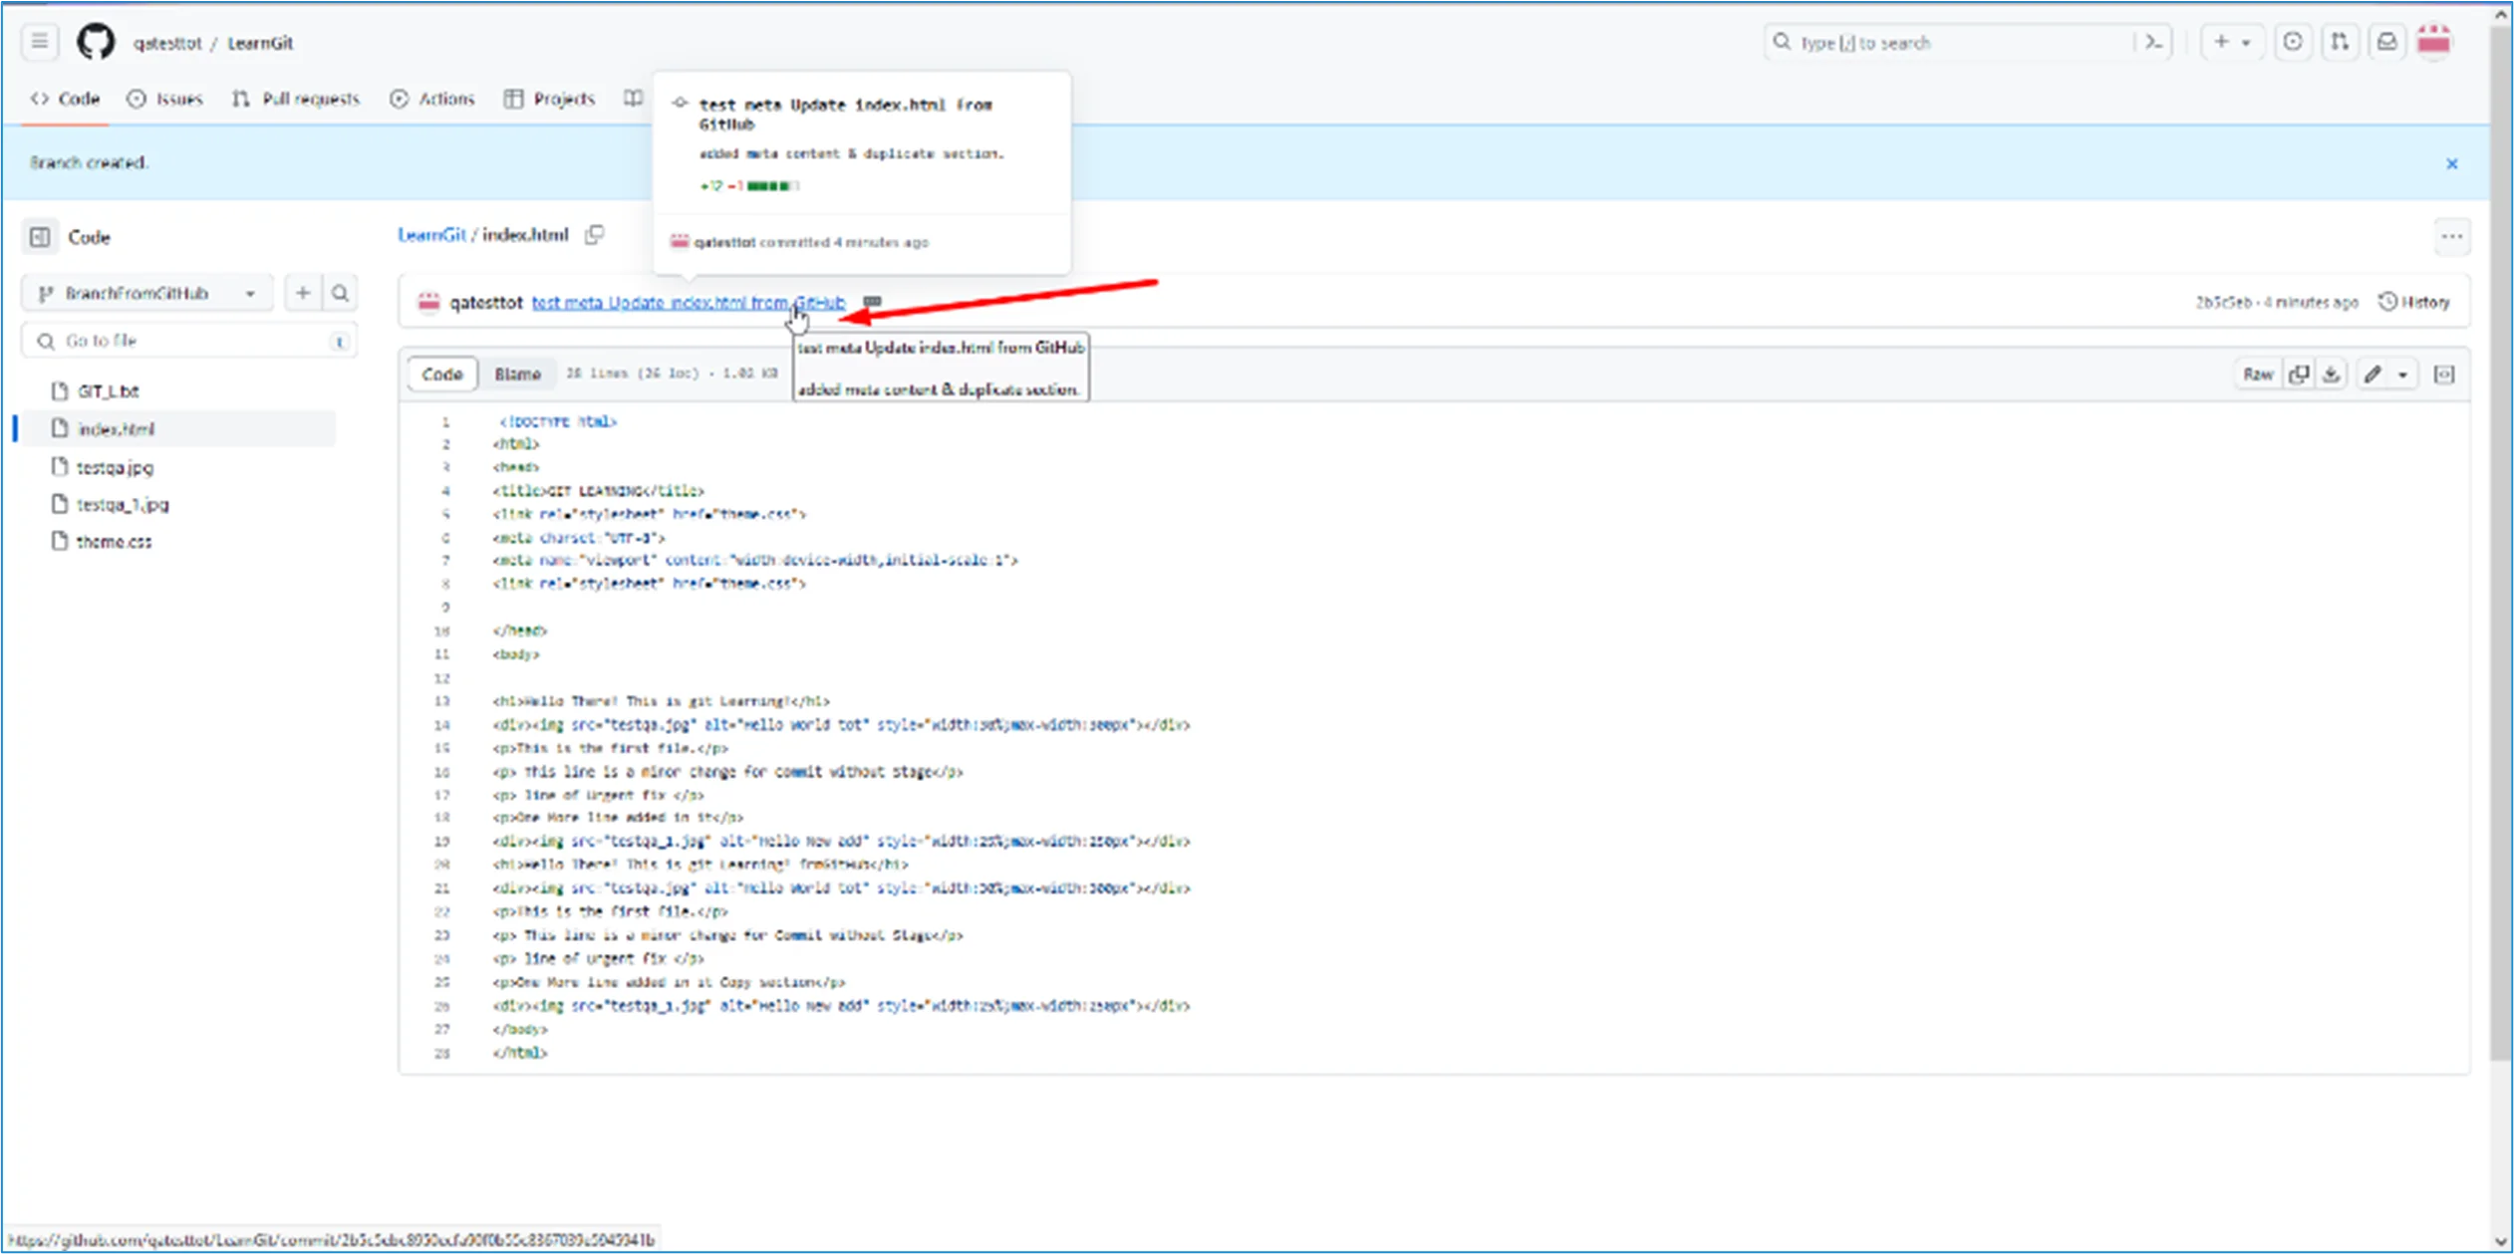Open notifications inbox icon

pos(2386,42)
